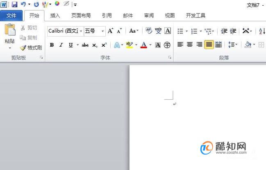Sort text with the A-Z sort icon

[x=262, y=31]
